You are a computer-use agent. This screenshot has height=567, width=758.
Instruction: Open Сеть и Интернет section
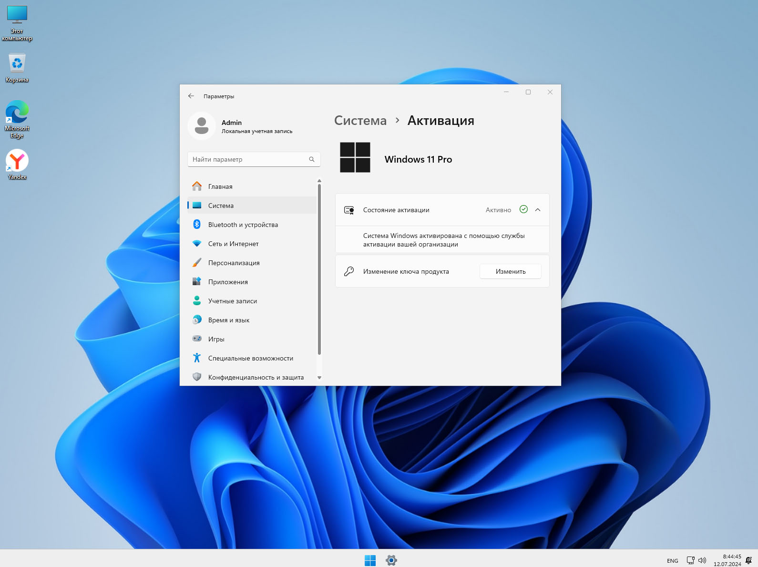point(252,244)
